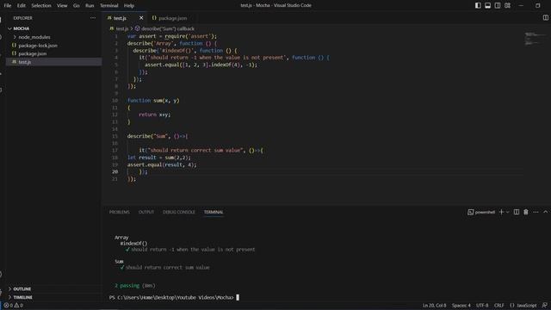This screenshot has height=310, width=551.
Task: Open the Edit menu
Action: [21, 5]
